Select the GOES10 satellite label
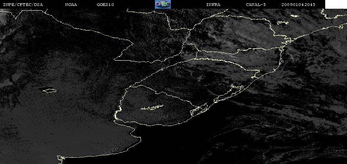This screenshot has width=347, height=164. (x=105, y=5)
